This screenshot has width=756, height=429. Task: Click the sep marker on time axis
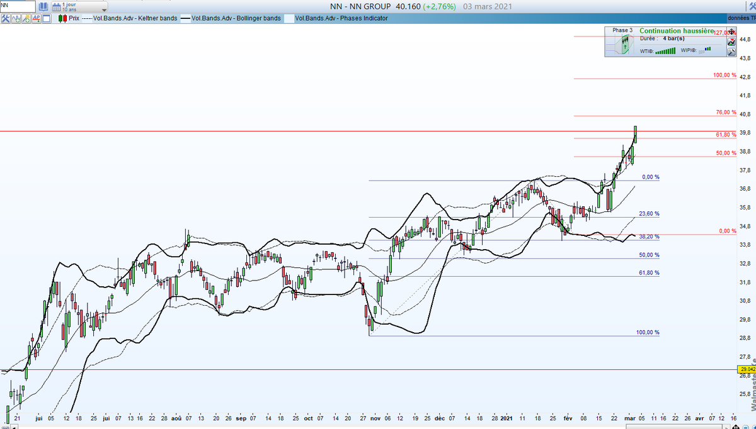click(242, 418)
